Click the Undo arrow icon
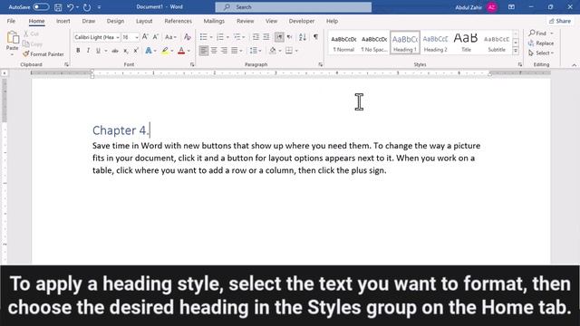The height and width of the screenshot is (326, 580). (x=71, y=7)
